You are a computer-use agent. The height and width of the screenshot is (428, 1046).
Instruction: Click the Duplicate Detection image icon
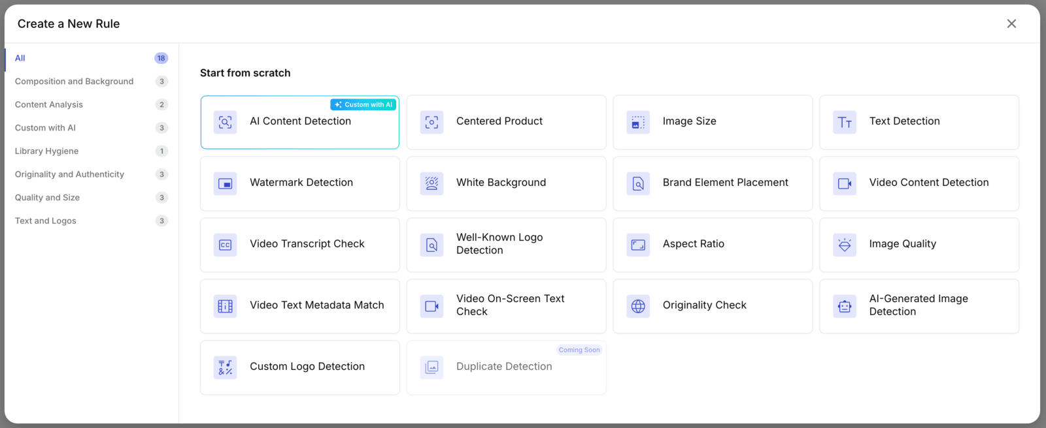click(432, 367)
